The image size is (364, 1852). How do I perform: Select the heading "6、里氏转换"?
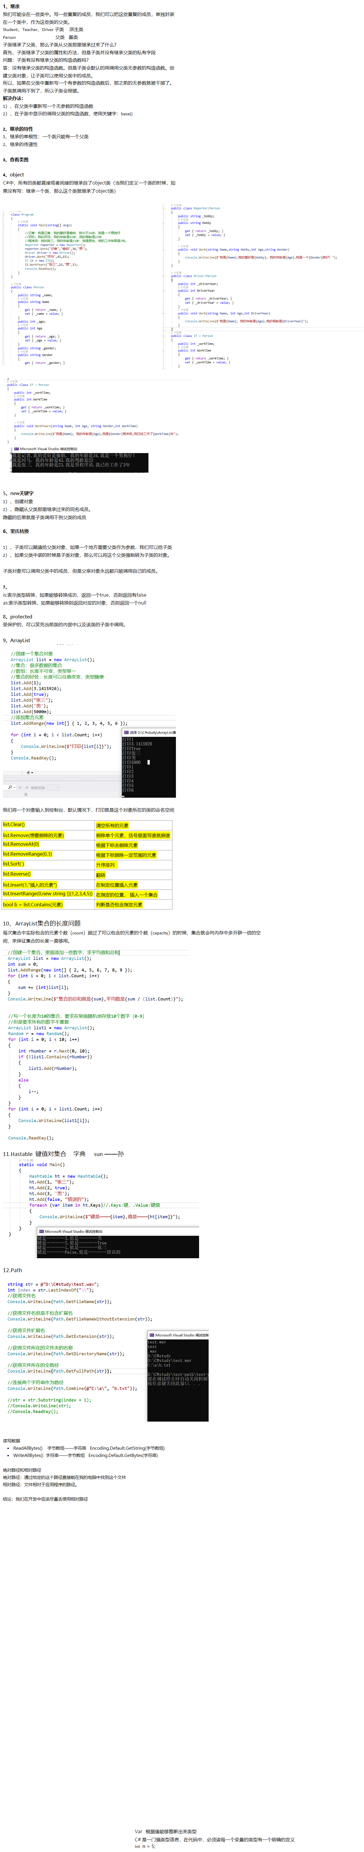pyautogui.click(x=16, y=531)
